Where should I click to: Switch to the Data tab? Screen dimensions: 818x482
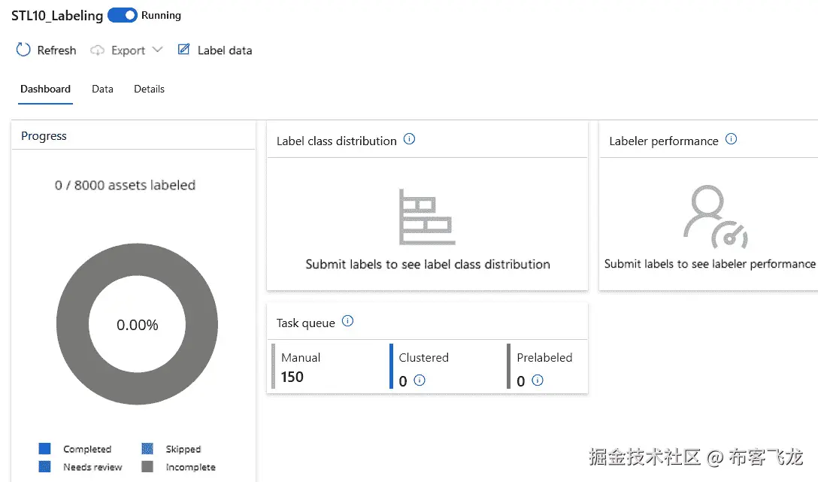[102, 89]
